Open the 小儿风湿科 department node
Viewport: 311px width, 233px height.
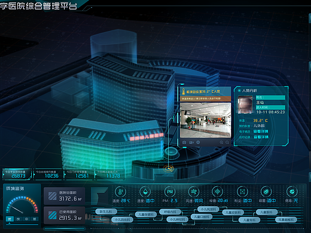pyautogui.click(x=208, y=209)
